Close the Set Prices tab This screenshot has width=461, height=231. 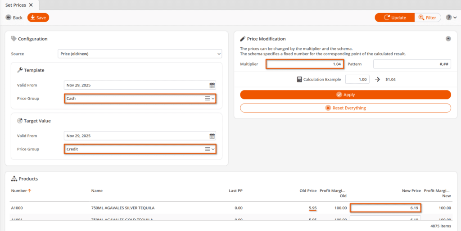pyautogui.click(x=31, y=5)
